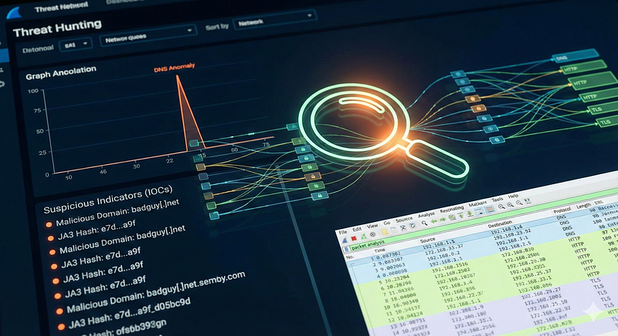Toggle auto-scroll in the packet list toolbar
This screenshot has width=618, height=336.
point(479,211)
